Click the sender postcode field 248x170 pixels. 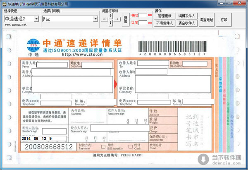point(102,102)
